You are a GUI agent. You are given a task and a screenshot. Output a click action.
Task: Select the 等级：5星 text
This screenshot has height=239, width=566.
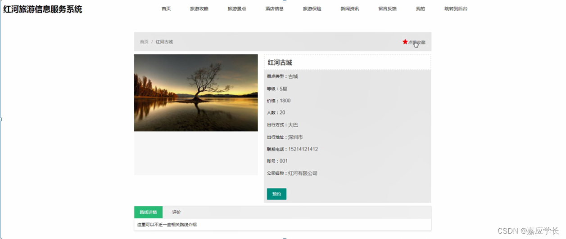(x=277, y=89)
